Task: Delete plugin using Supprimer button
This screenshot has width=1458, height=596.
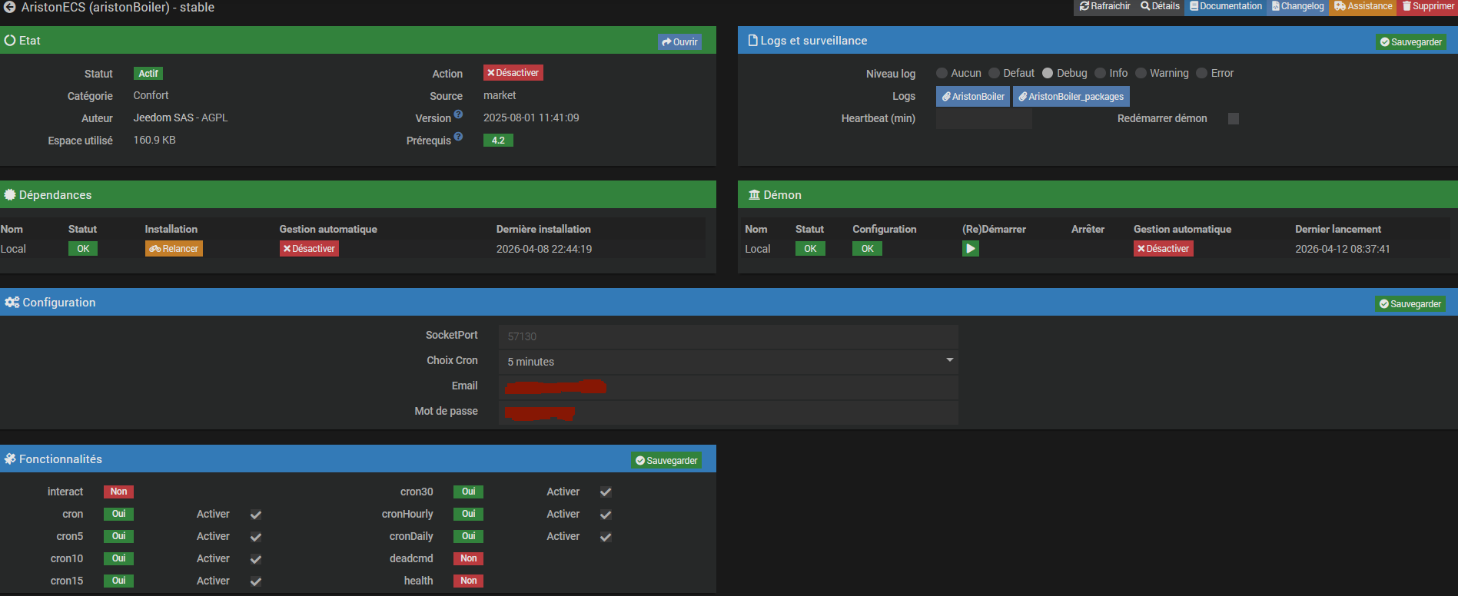Action: [x=1427, y=6]
